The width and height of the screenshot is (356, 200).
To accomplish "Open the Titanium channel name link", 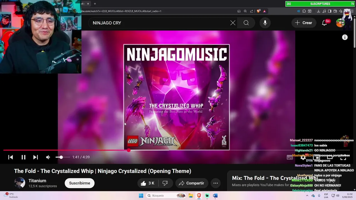I will 37,181.
